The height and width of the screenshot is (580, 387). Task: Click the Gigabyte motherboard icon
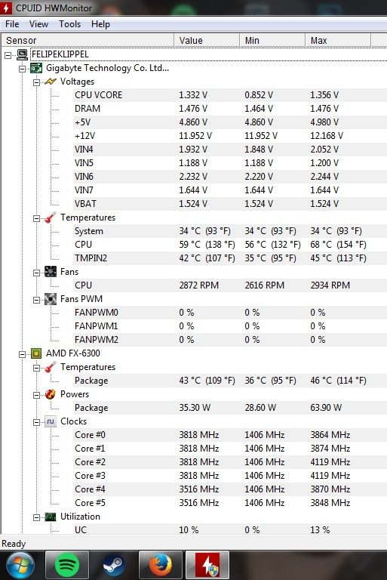click(x=36, y=68)
